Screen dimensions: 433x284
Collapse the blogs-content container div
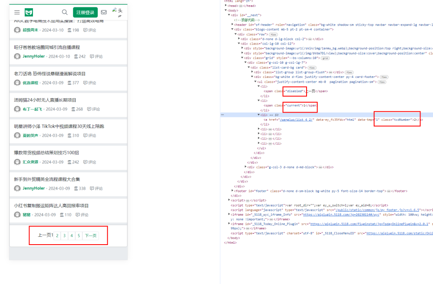point(232,29)
